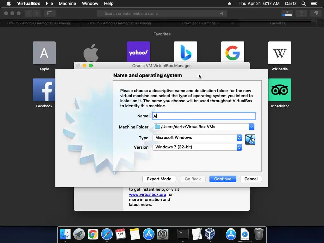The height and width of the screenshot is (243, 324).
Task: Toggle the Safari sidebar button
Action: pyautogui.click(x=50, y=13)
